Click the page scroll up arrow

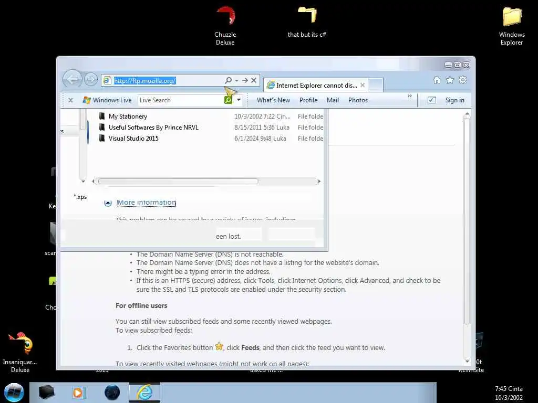(x=467, y=113)
